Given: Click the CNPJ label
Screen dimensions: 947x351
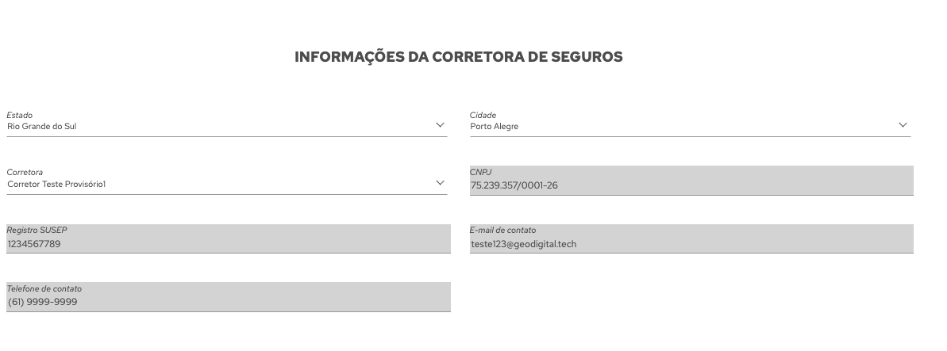Looking at the screenshot, I should coord(481,172).
